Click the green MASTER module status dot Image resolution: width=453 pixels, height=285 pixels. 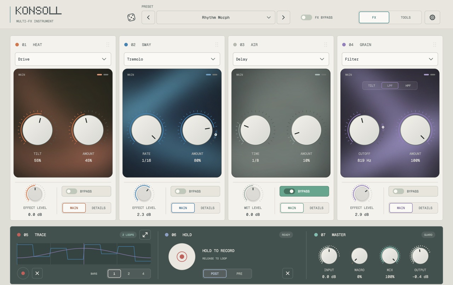[316, 235]
